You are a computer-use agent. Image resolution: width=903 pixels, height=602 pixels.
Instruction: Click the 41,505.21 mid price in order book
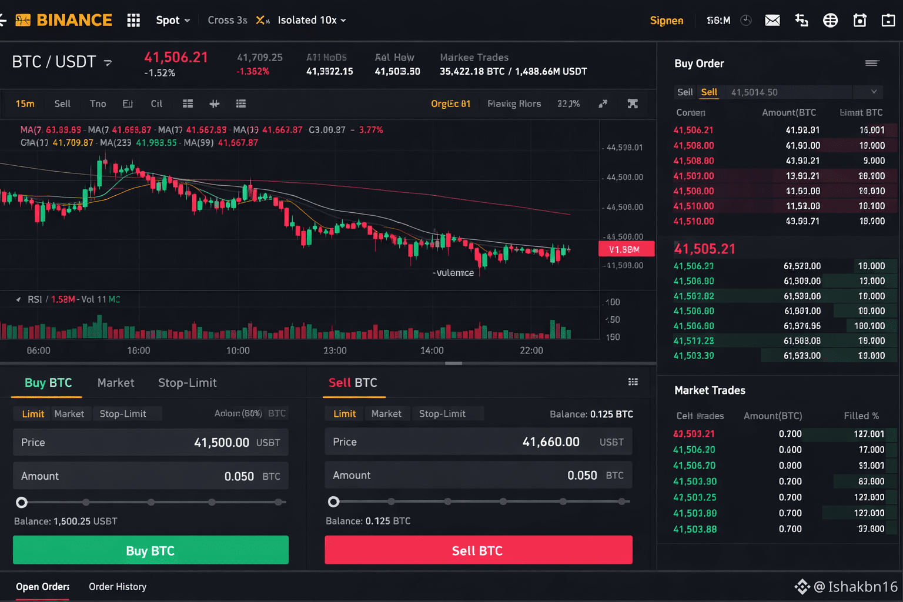705,249
